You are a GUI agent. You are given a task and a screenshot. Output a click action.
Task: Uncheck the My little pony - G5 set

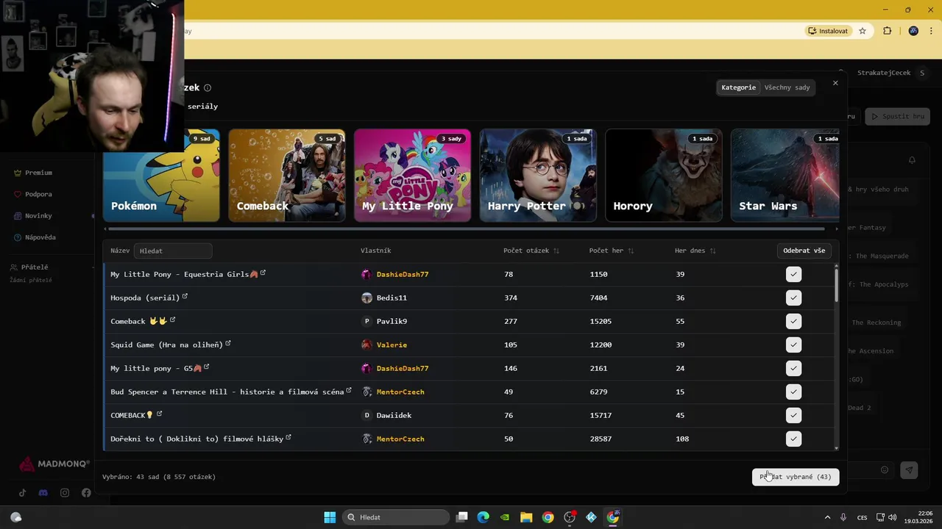793,368
